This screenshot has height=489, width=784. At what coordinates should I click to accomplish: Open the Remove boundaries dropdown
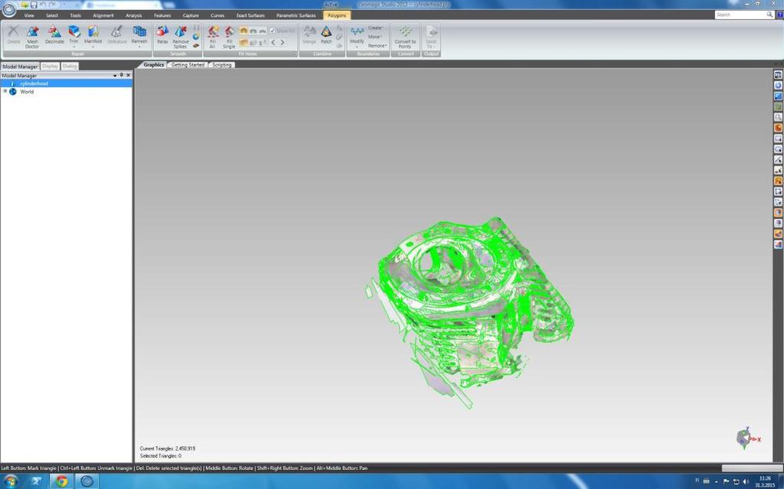point(377,45)
